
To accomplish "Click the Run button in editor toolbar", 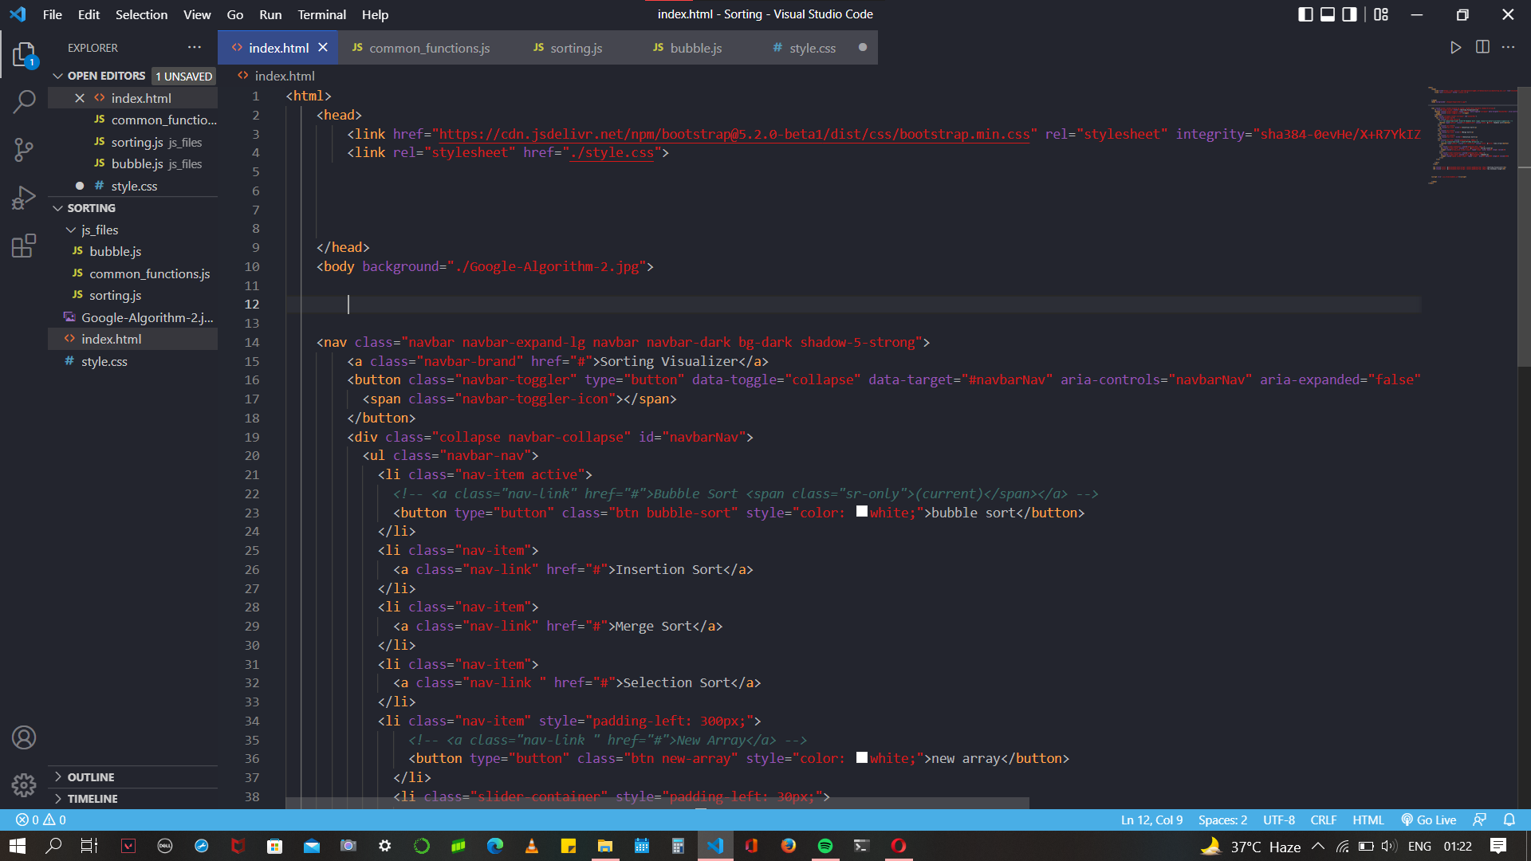I will tap(1456, 47).
